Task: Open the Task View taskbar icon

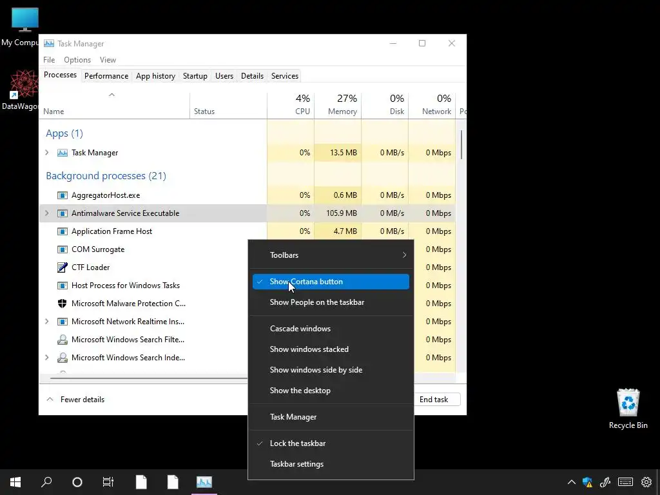Action: 108,482
